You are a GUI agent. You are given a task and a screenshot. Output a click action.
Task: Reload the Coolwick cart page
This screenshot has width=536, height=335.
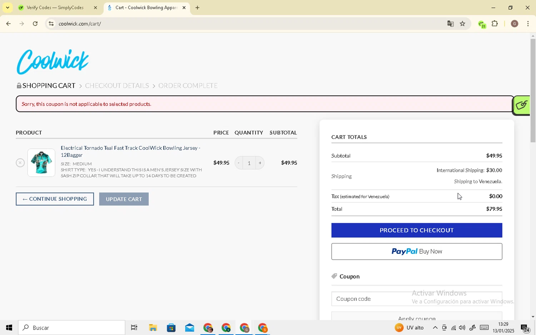pyautogui.click(x=35, y=24)
